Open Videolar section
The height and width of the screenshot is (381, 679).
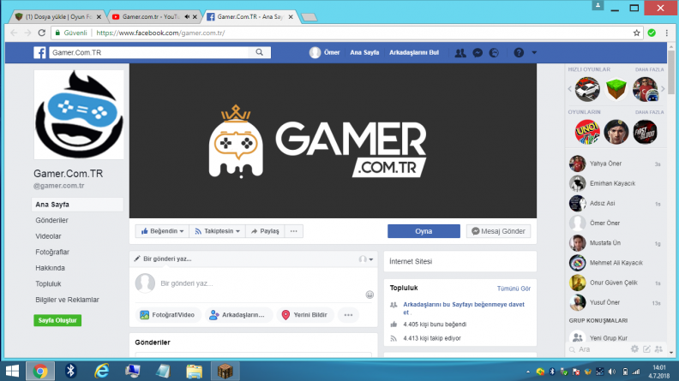pos(48,236)
